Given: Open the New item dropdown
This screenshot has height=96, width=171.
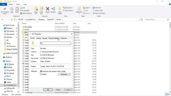Looking at the screenshot, I should (x=68, y=8).
